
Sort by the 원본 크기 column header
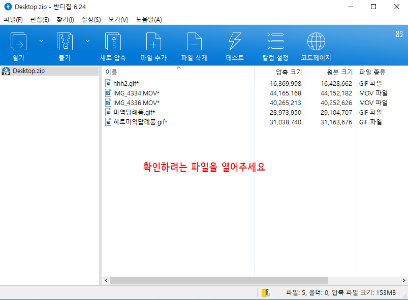pyautogui.click(x=339, y=72)
